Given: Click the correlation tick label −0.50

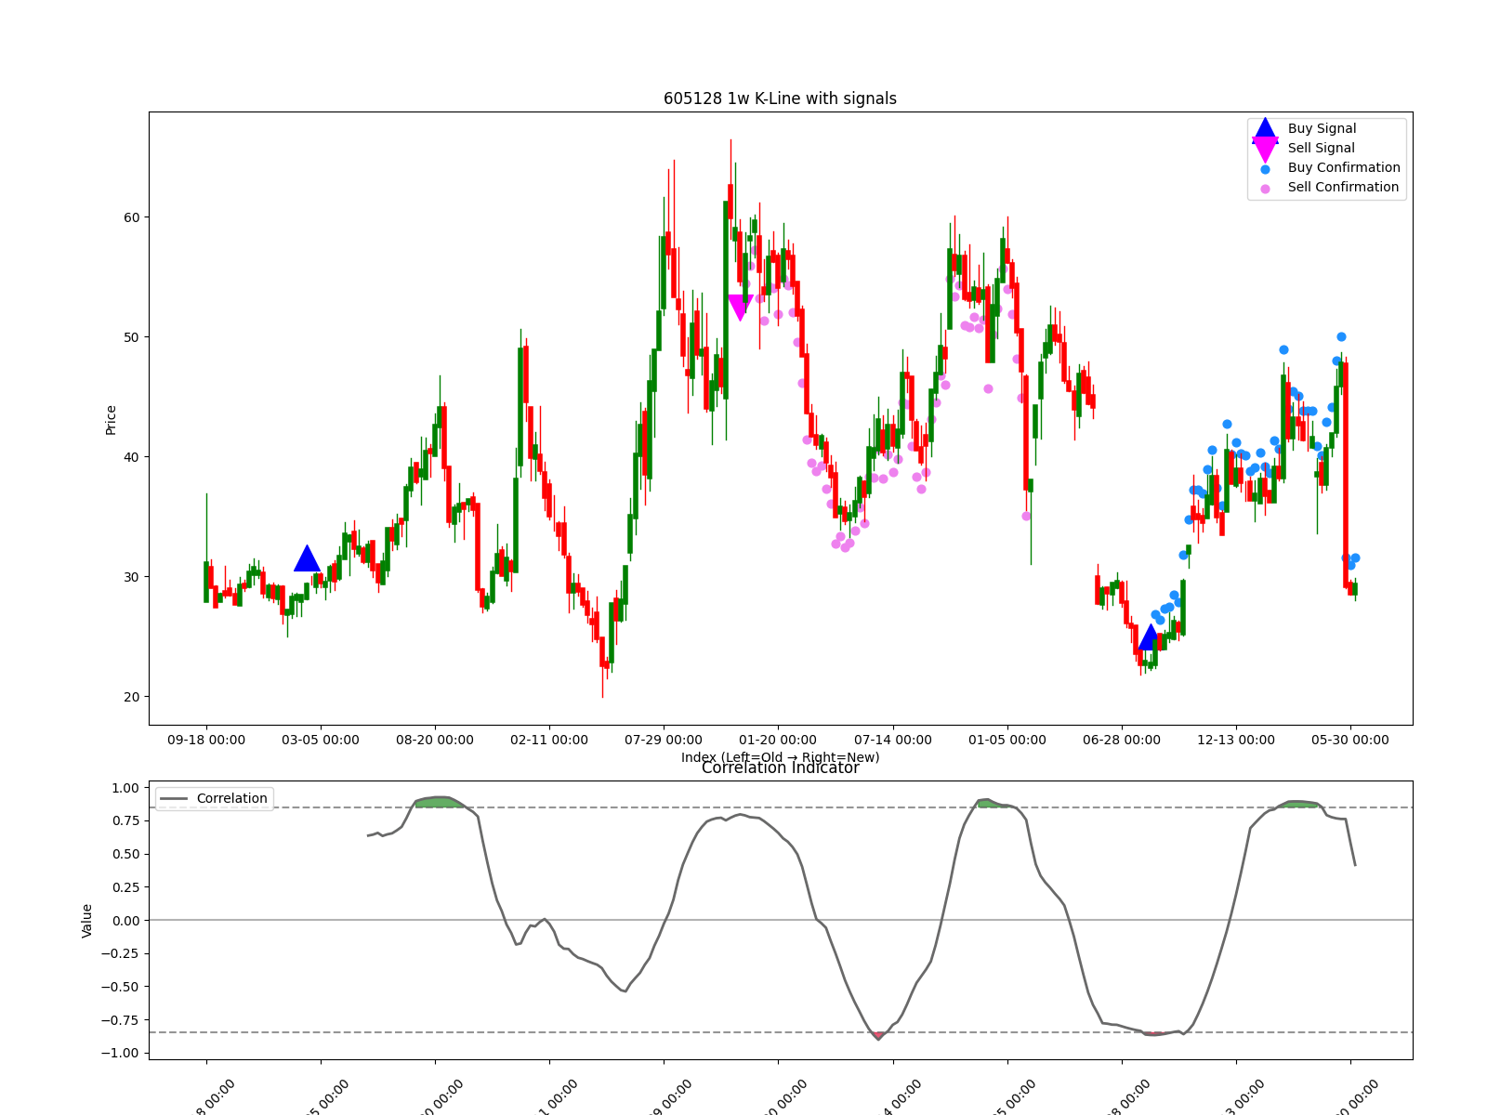Looking at the screenshot, I should [x=121, y=987].
